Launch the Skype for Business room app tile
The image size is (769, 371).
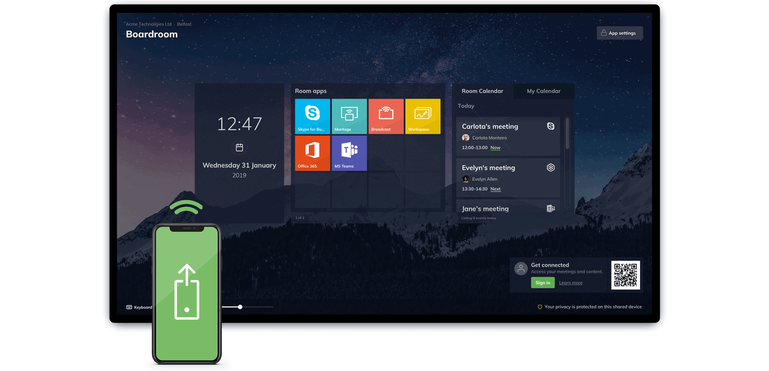312,116
